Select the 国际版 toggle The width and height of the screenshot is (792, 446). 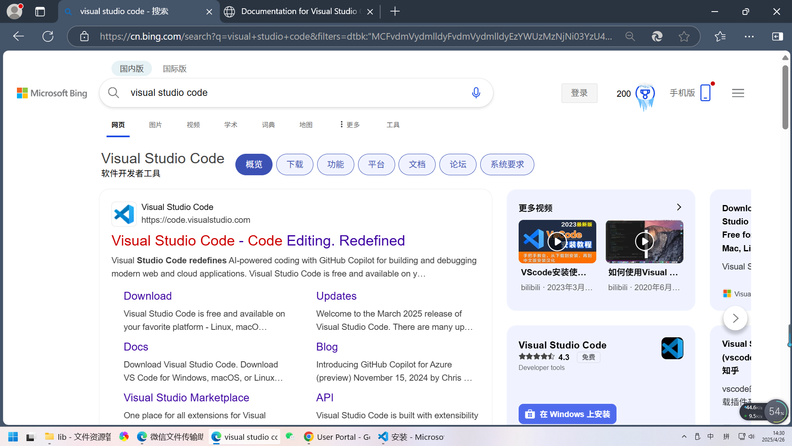click(x=175, y=69)
